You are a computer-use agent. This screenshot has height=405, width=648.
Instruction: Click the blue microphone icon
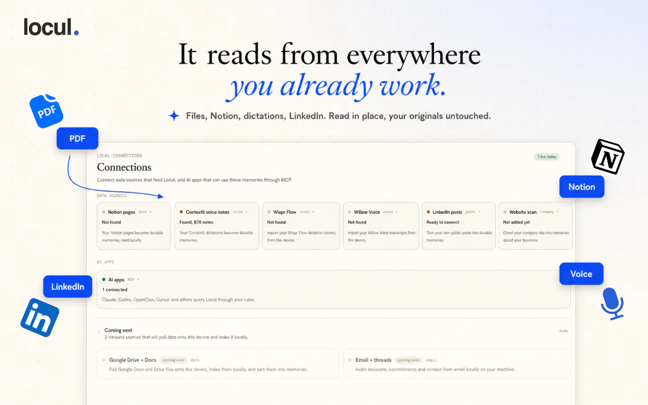pos(613,304)
